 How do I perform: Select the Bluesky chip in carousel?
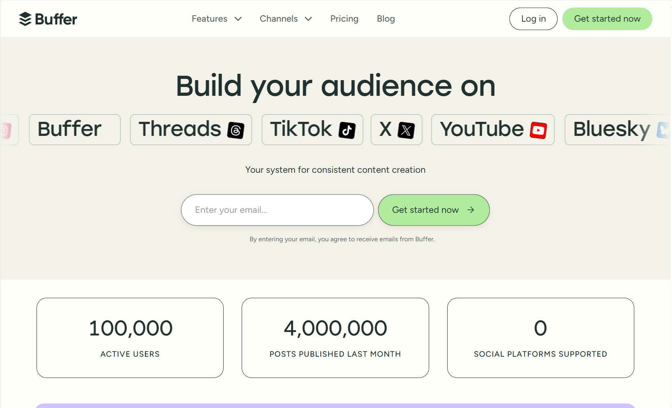pos(617,129)
